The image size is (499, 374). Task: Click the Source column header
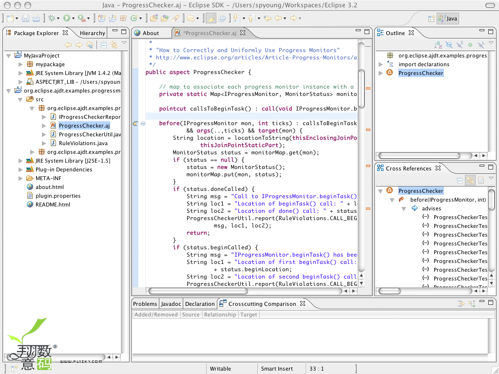click(x=191, y=315)
